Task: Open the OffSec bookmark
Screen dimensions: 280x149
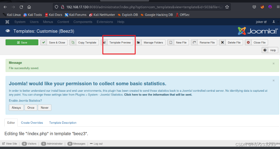Action: click(182, 15)
